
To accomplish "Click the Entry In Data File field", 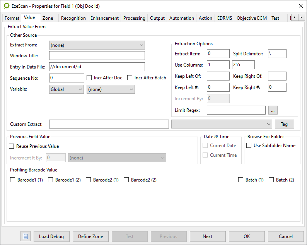I will (x=97, y=67).
